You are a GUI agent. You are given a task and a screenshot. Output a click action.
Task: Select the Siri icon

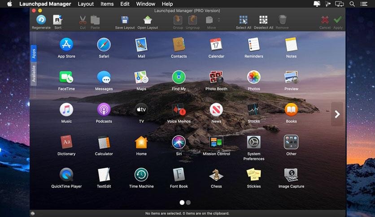pyautogui.click(x=179, y=142)
